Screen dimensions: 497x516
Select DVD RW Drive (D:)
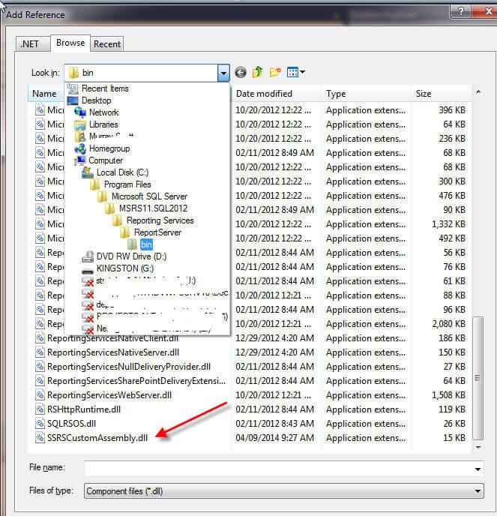tap(131, 256)
